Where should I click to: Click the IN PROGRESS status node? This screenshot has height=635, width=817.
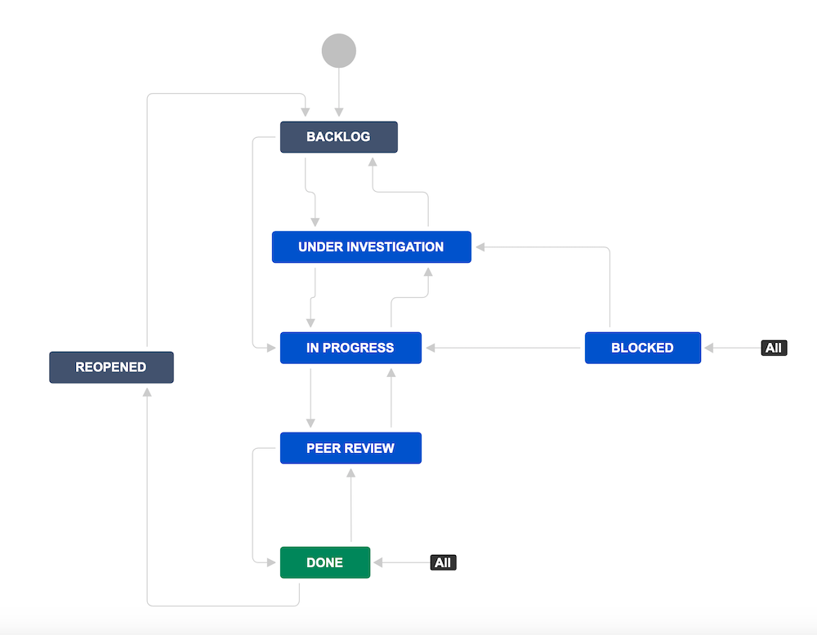coord(350,347)
